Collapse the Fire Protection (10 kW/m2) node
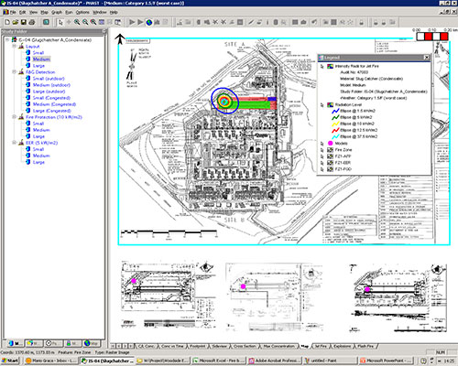 tap(14, 117)
